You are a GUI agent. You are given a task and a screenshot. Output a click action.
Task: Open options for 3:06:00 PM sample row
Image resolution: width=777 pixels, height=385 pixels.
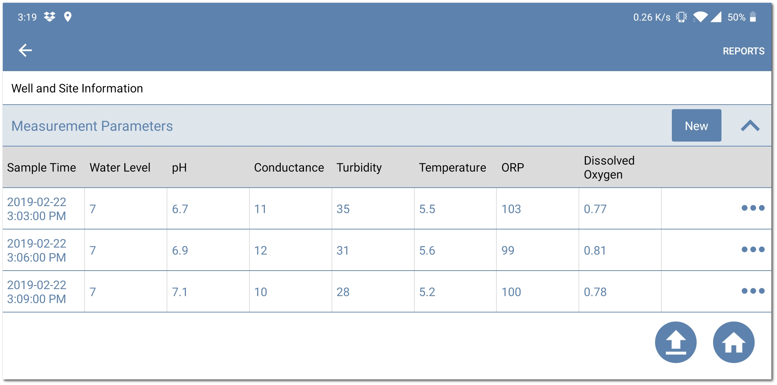pyautogui.click(x=753, y=250)
